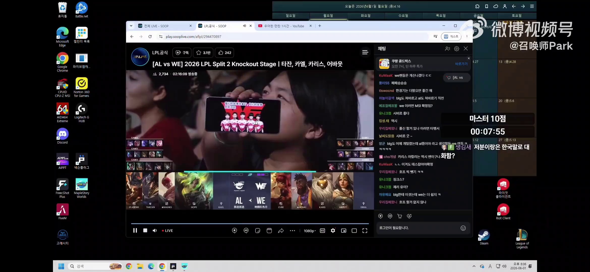Click the LPL channel profile avatar
The width and height of the screenshot is (590, 272).
140,57
